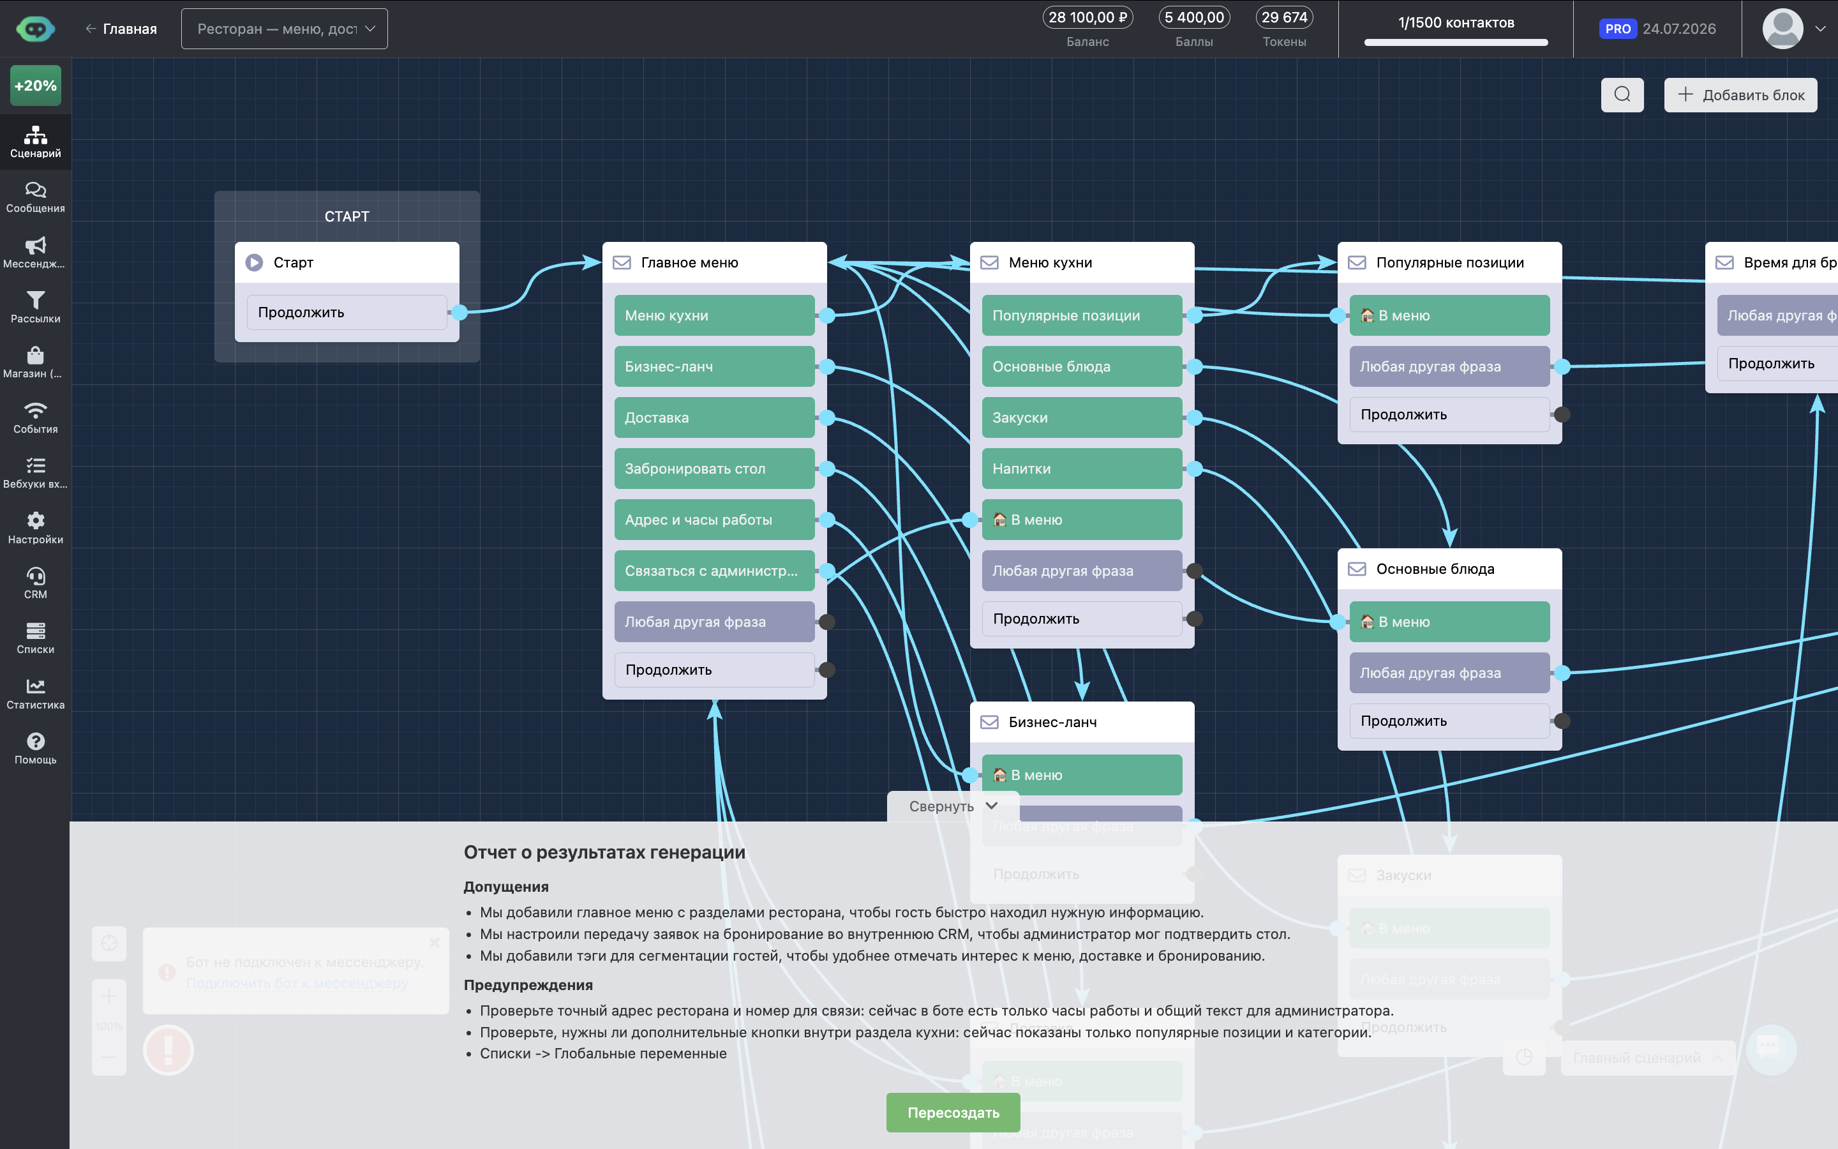Click В меню button in Бизнес-ланч block
Screen dimensions: 1838x1149
pos(1082,775)
